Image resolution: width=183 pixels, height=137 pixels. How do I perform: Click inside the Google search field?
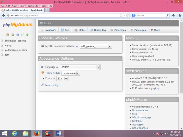point(151,15)
